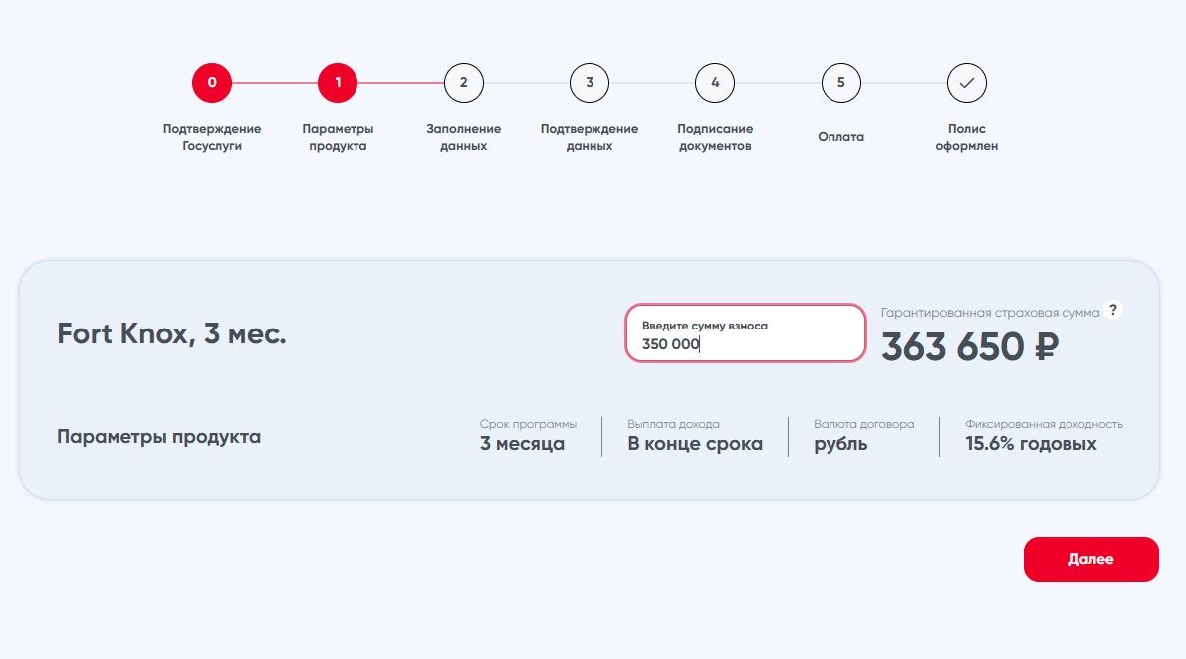The width and height of the screenshot is (1186, 659).
Task: Click the Подтверждение Госуслуги step label
Action: 212,137
